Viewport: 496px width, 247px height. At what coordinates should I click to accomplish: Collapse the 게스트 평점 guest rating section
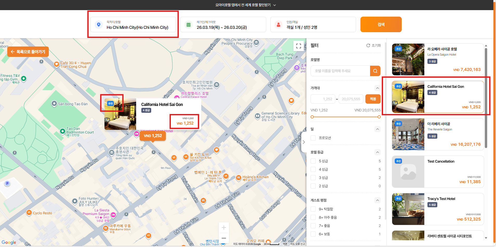(x=378, y=200)
